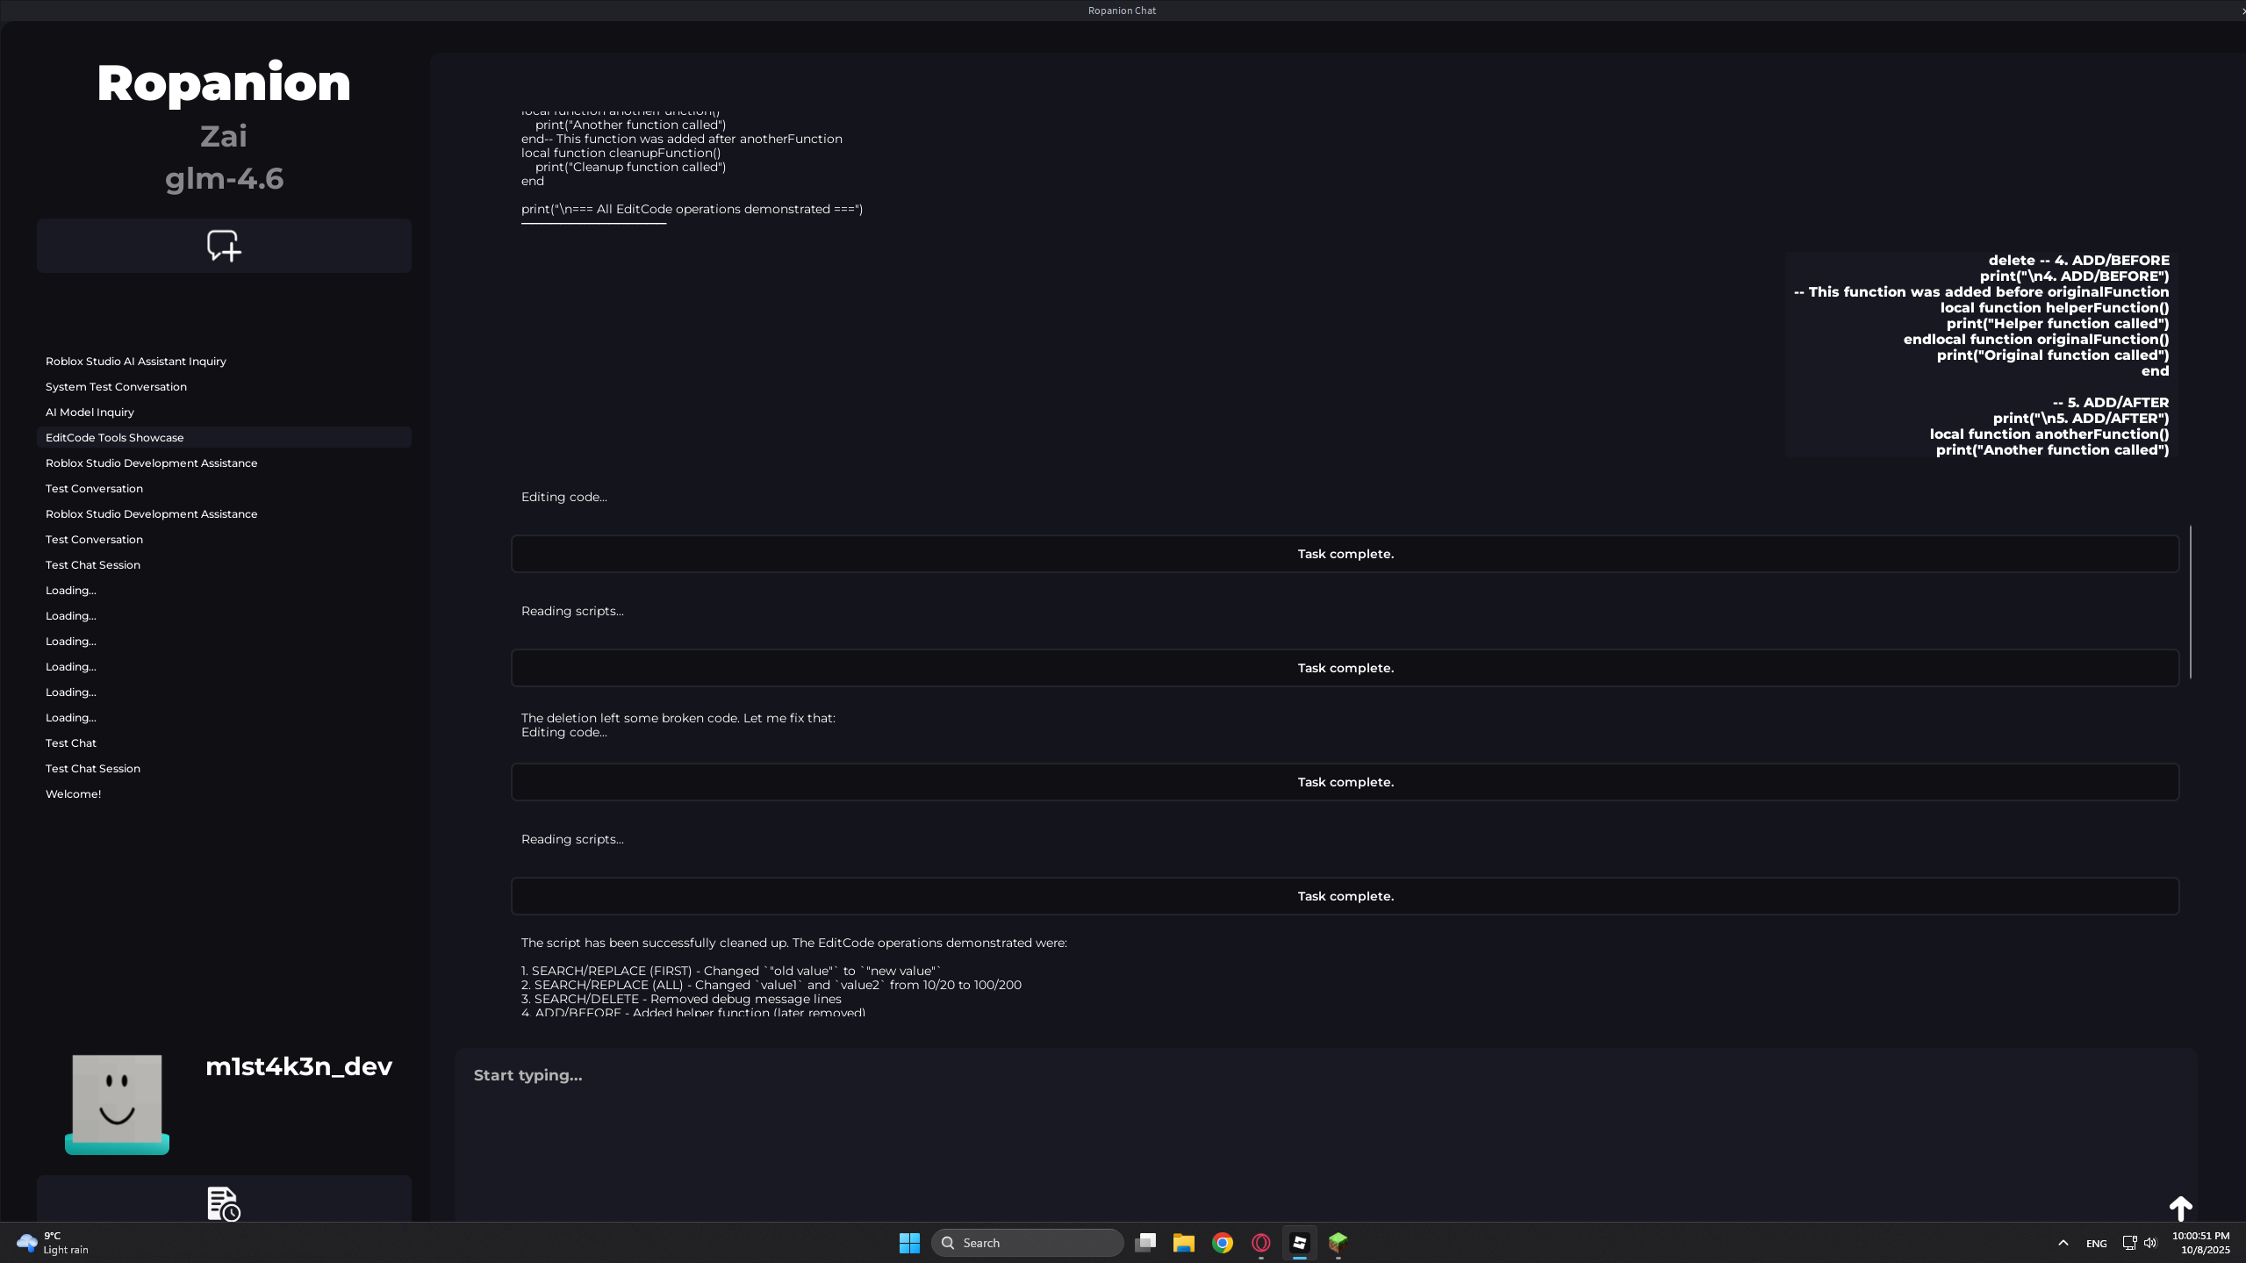Open File Explorer from taskbar
The height and width of the screenshot is (1263, 2246).
click(1184, 1243)
